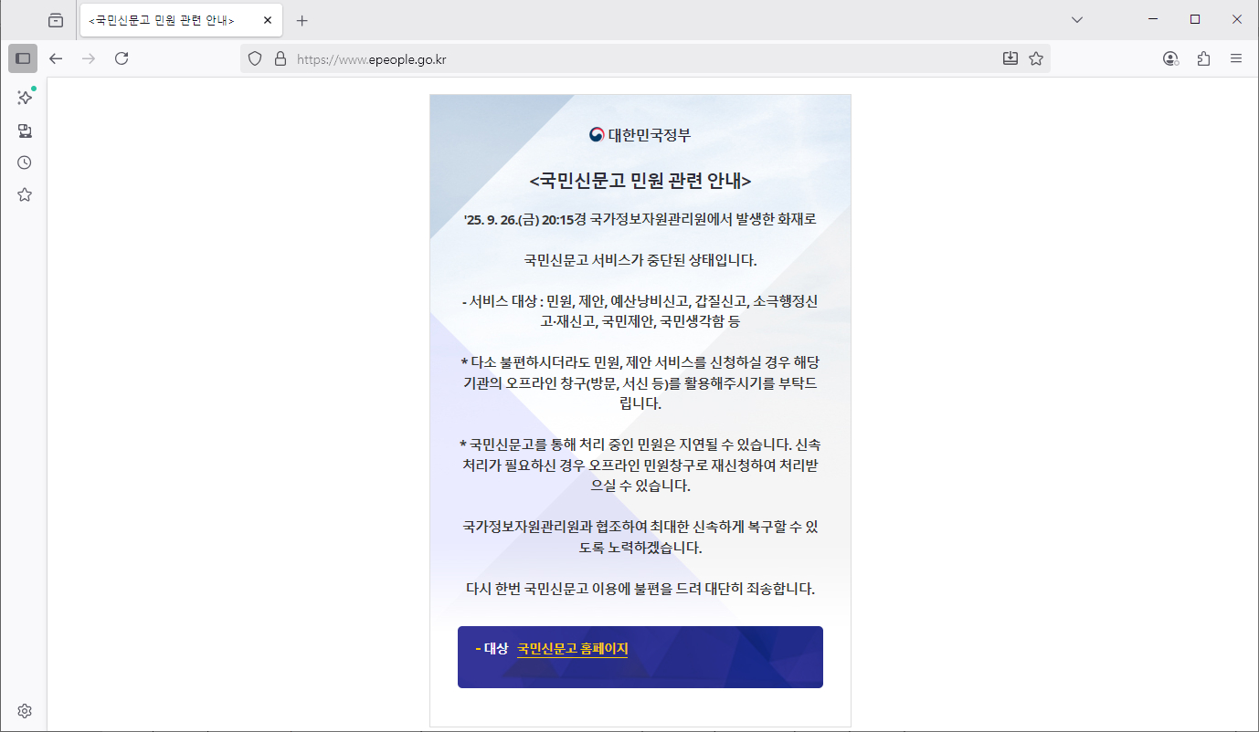Open the Firefox account profile icon

click(1170, 58)
